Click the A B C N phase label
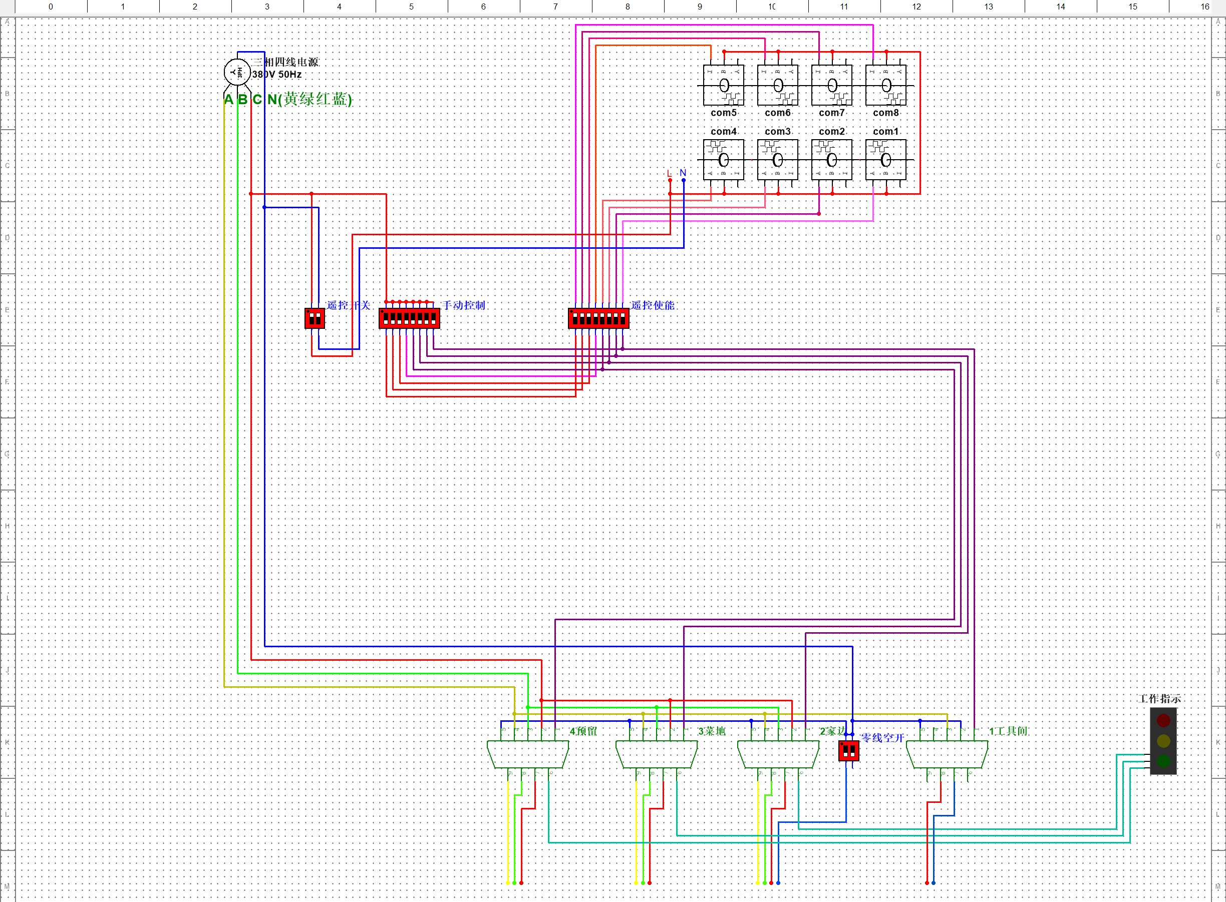The width and height of the screenshot is (1226, 902). click(x=288, y=100)
